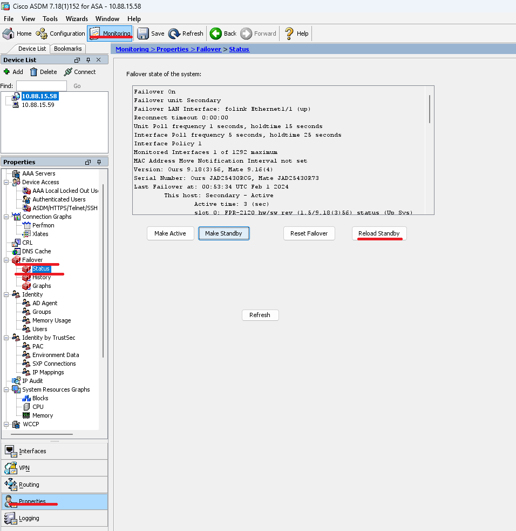Click the IP Audit tree icon
The height and width of the screenshot is (531, 516).
(x=16, y=381)
